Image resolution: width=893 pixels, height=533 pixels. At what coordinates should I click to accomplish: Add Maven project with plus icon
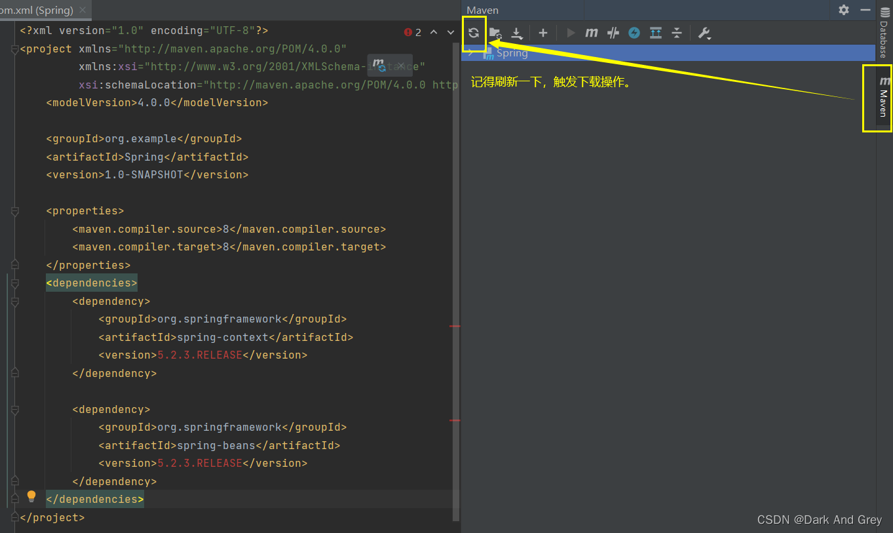tap(542, 33)
